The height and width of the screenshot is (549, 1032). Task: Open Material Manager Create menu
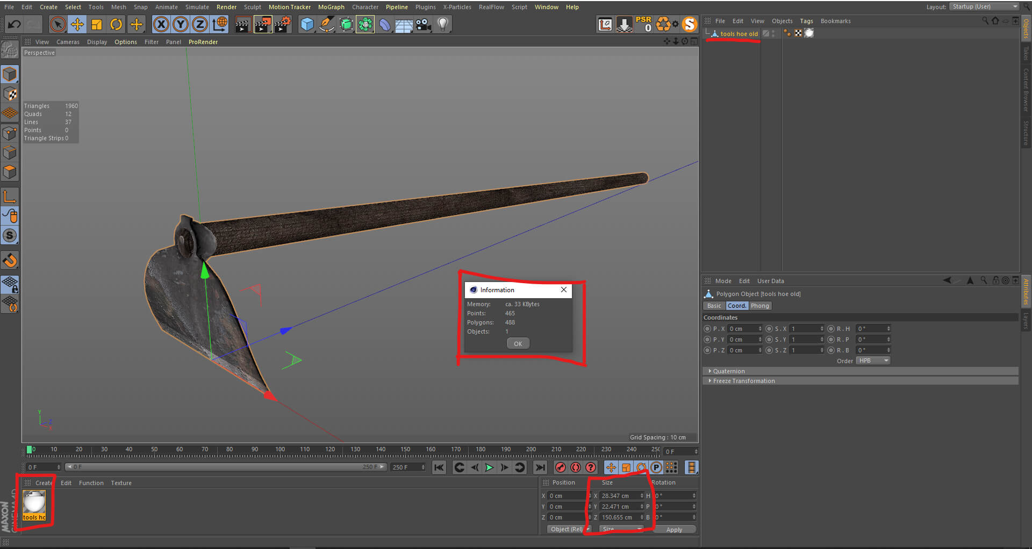44,483
